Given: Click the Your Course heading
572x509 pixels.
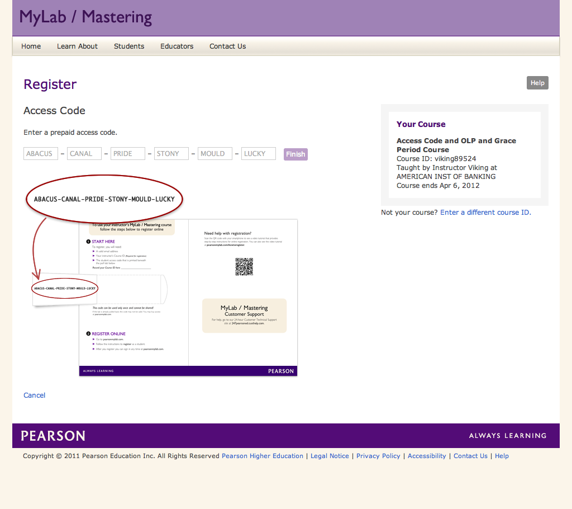Looking at the screenshot, I should pos(421,124).
